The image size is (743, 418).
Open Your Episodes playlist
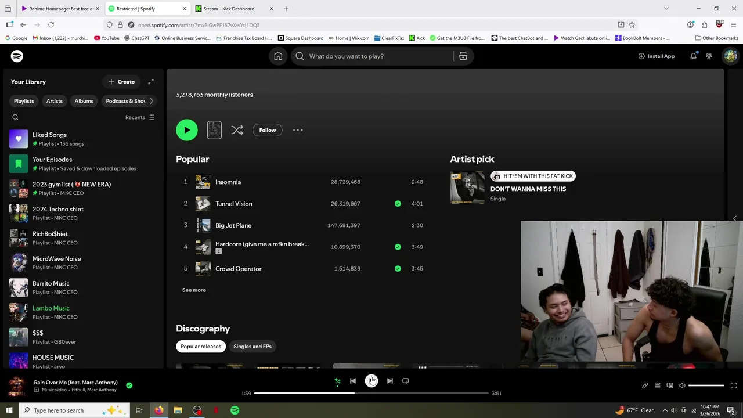click(82, 164)
